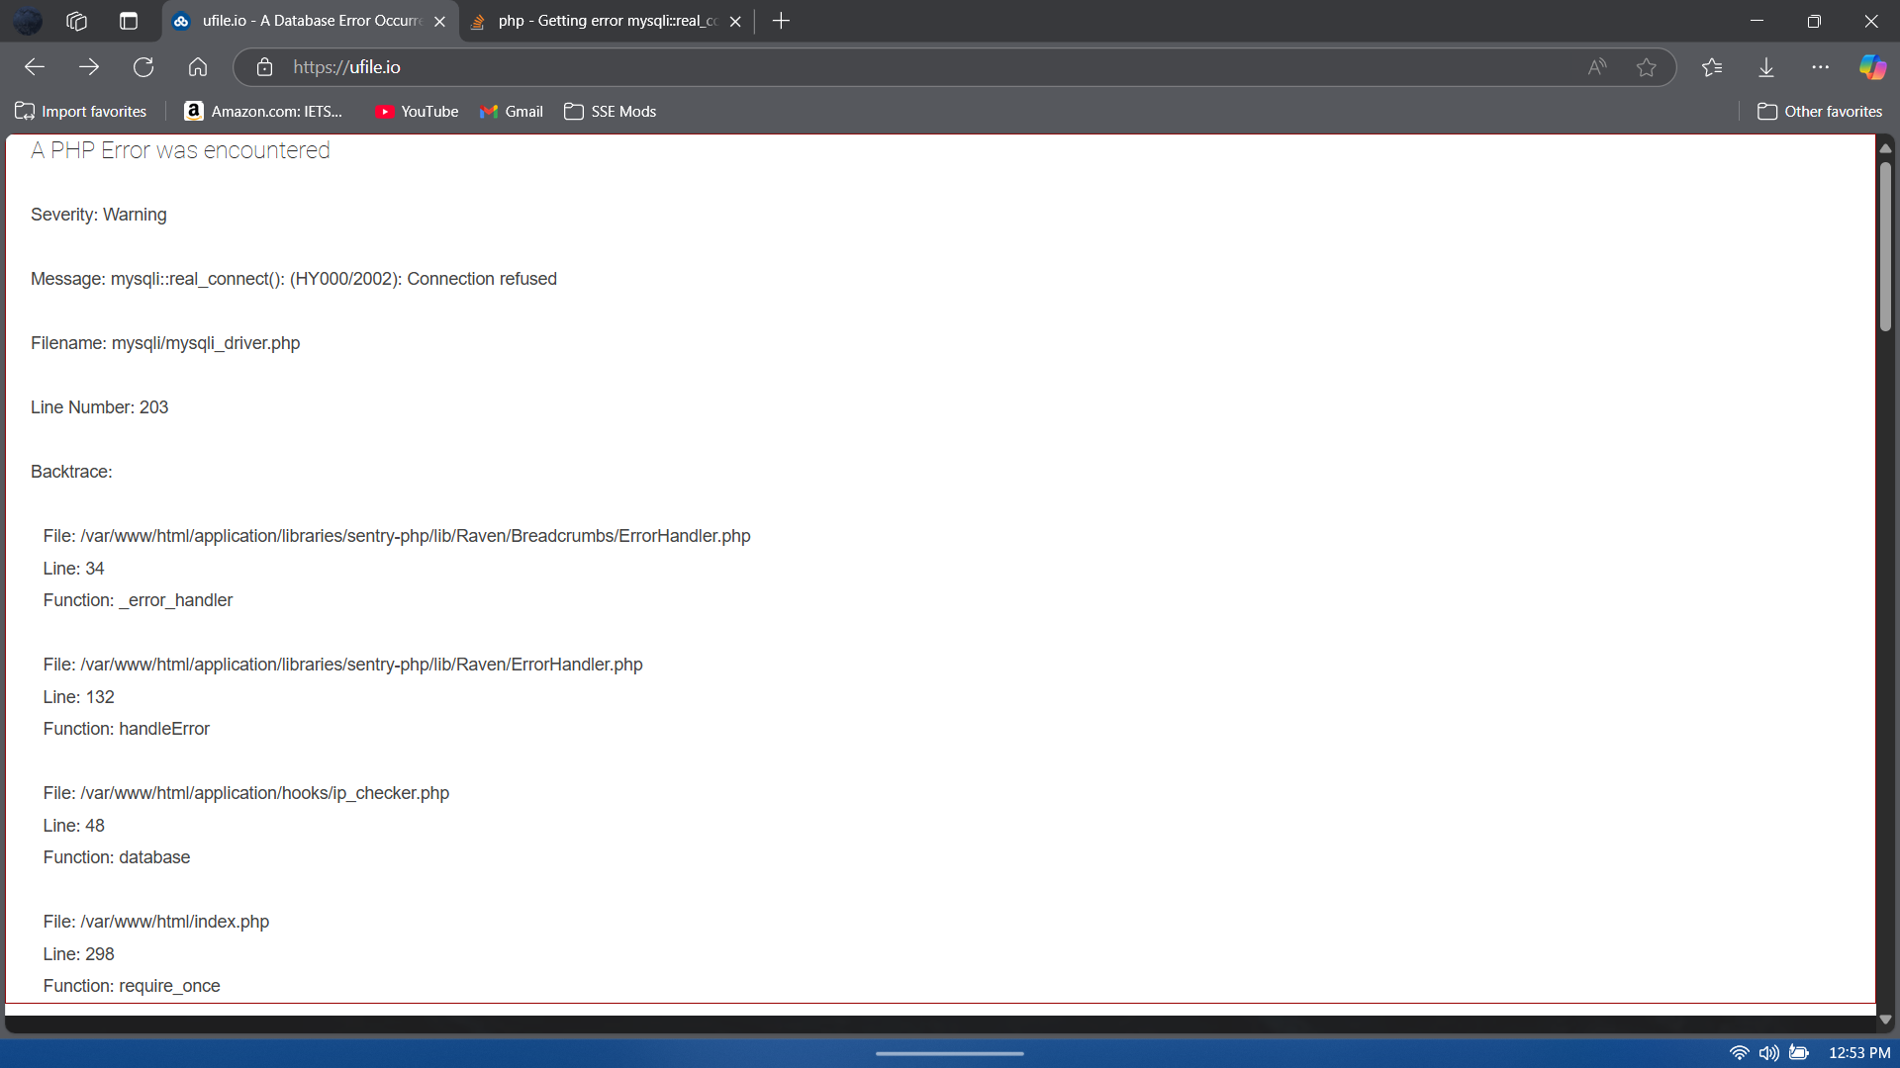This screenshot has height=1068, width=1900.
Task: Open the Favorites list icon
Action: [1712, 67]
